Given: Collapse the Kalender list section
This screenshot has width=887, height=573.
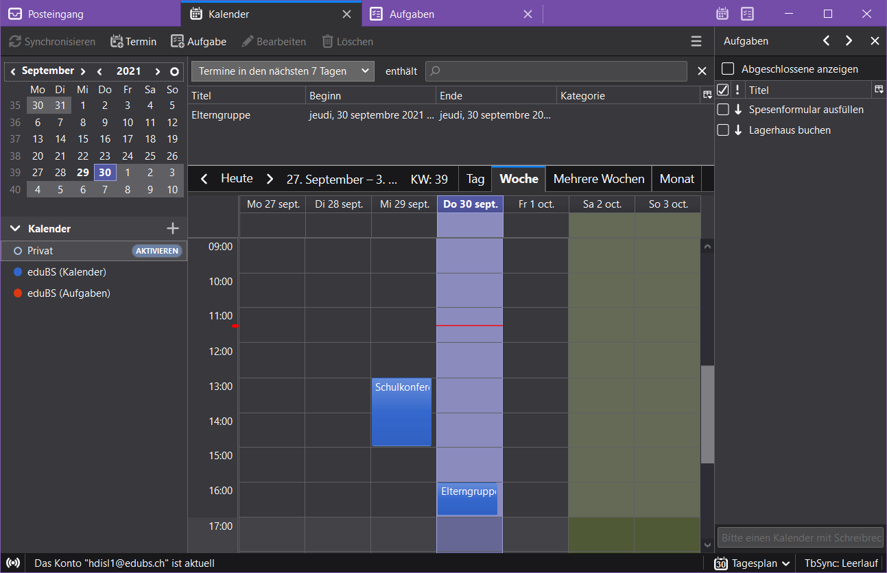Looking at the screenshot, I should (x=15, y=229).
